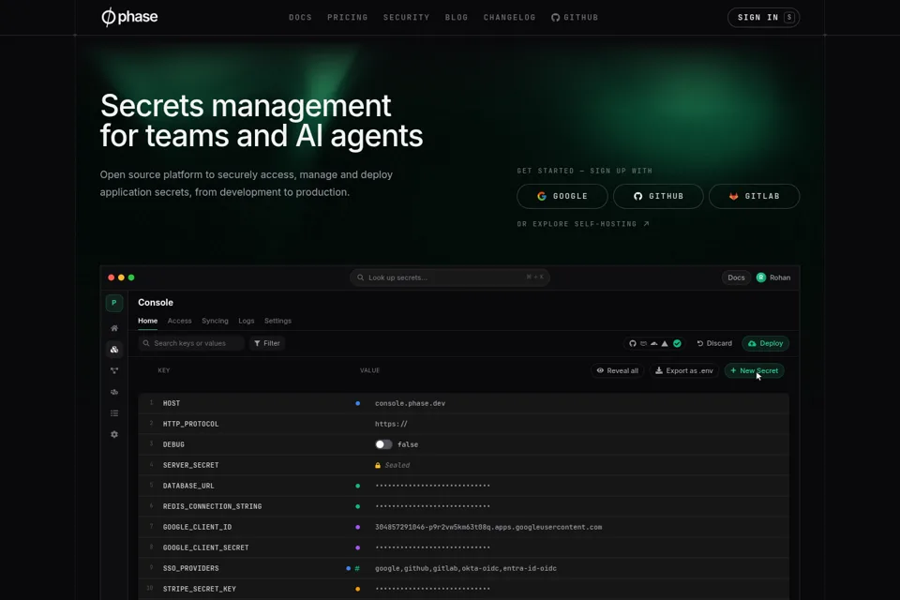Click the New Secret button
This screenshot has height=600, width=900.
tap(754, 371)
